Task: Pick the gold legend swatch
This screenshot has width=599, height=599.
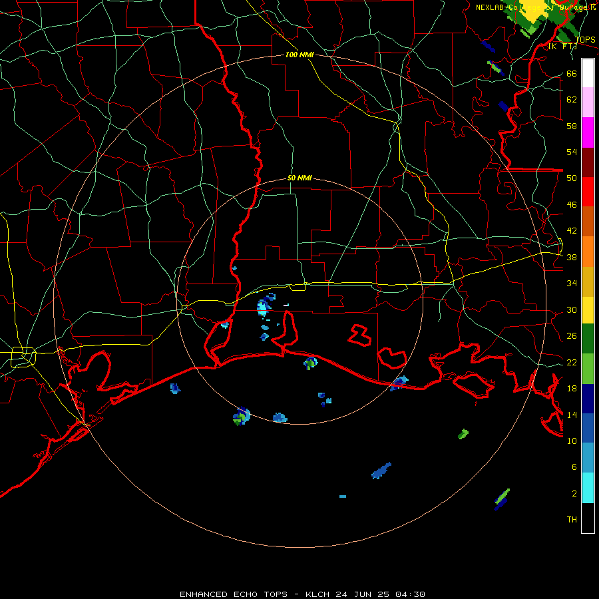Action: [x=588, y=282]
